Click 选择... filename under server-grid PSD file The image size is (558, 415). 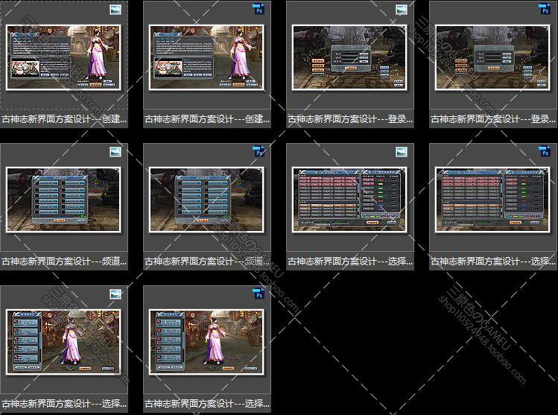point(493,262)
